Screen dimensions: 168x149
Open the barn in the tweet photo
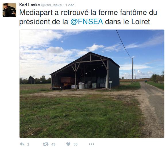(85, 71)
